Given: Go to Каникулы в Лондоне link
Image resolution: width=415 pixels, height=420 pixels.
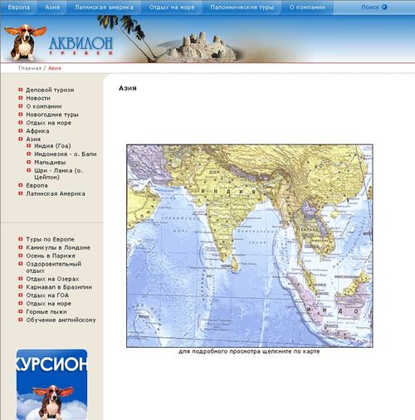Looking at the screenshot, I should (x=58, y=247).
